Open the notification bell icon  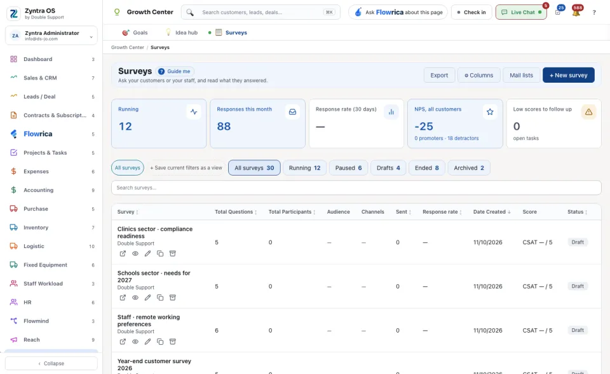coord(576,12)
